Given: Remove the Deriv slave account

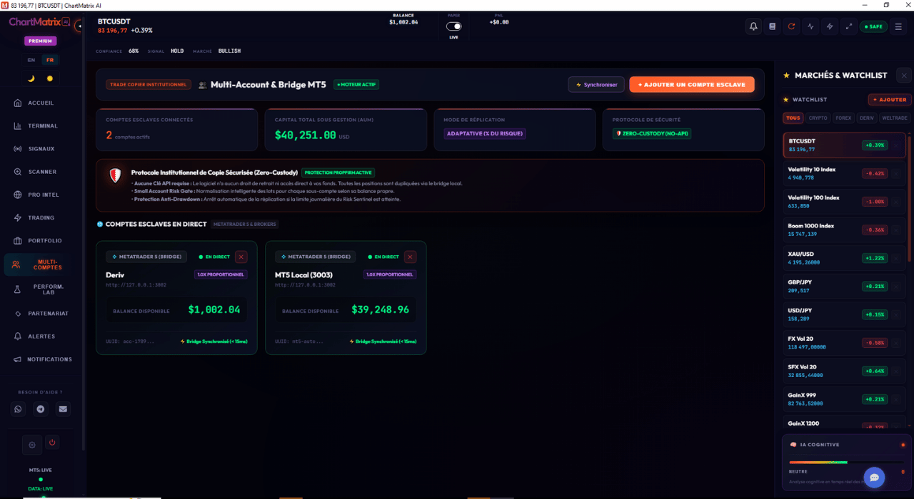Looking at the screenshot, I should pos(241,257).
